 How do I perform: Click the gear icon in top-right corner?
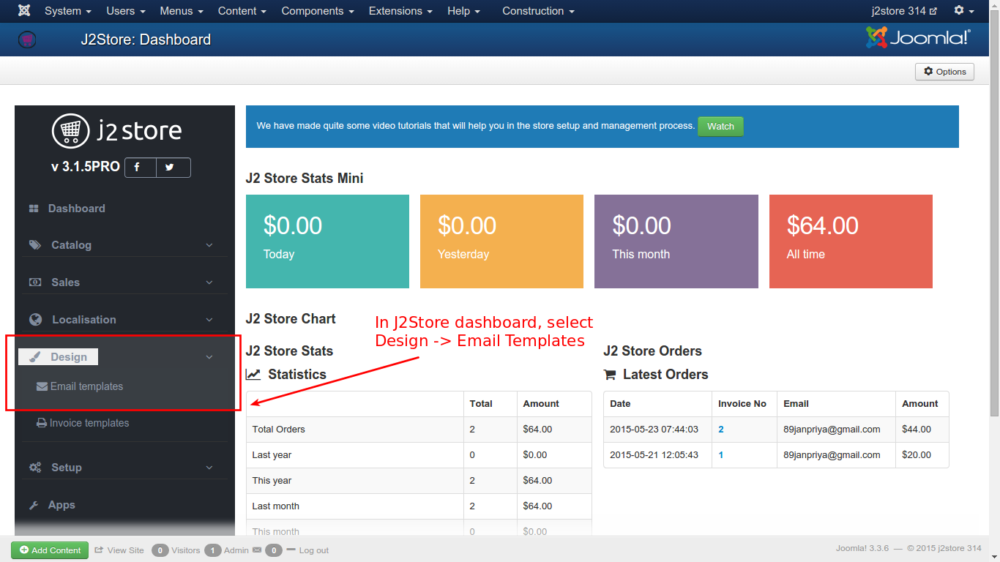(963, 11)
